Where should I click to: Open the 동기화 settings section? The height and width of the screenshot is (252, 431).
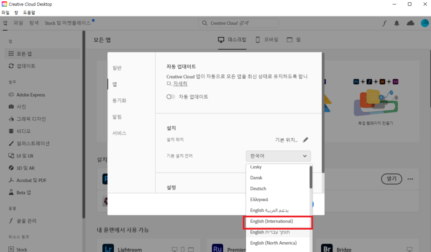click(119, 100)
